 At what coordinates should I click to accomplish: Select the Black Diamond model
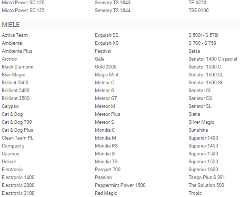click(17, 67)
